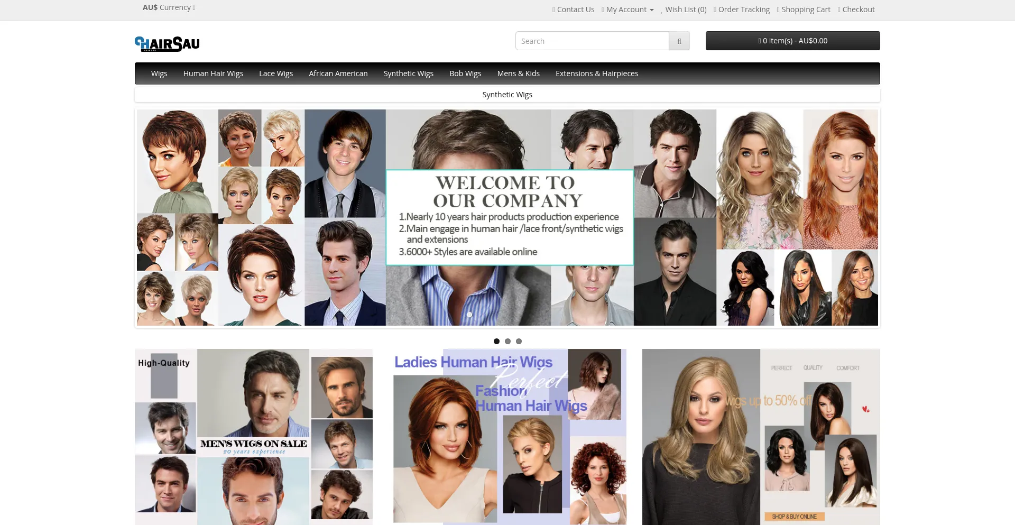Open Extensions & Hairpieces menu
The height and width of the screenshot is (525, 1015).
pyautogui.click(x=597, y=73)
